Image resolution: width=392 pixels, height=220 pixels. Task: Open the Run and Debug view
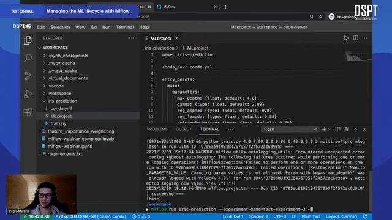tap(28, 94)
